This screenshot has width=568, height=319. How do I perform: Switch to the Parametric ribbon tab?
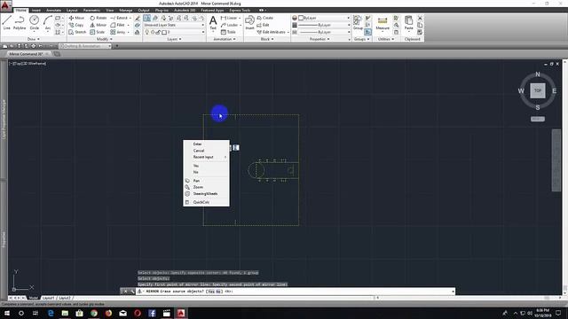(91, 10)
